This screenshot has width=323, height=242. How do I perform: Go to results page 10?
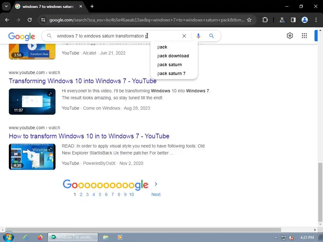132,194
